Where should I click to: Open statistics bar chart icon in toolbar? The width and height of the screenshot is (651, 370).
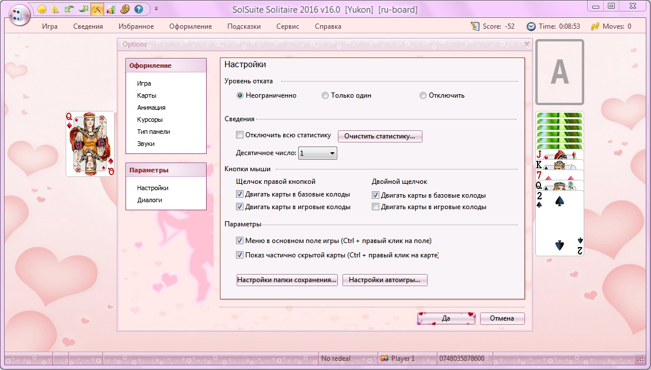pyautogui.click(x=111, y=9)
